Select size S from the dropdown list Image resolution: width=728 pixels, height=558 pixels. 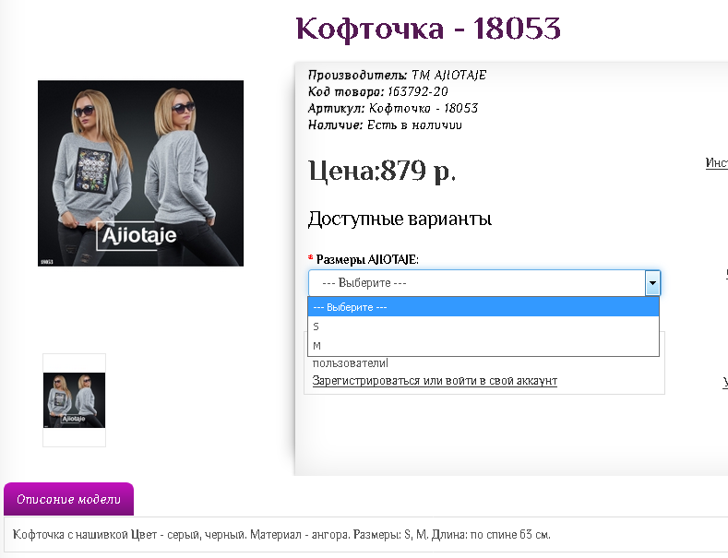pyautogui.click(x=483, y=326)
